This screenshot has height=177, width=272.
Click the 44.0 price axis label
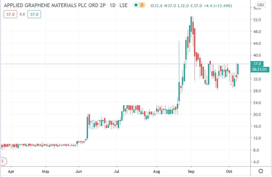(257, 43)
